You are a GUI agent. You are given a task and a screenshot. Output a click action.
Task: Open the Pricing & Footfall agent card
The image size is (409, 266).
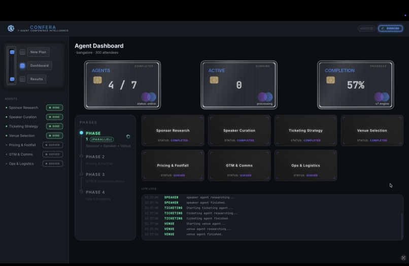point(173,165)
